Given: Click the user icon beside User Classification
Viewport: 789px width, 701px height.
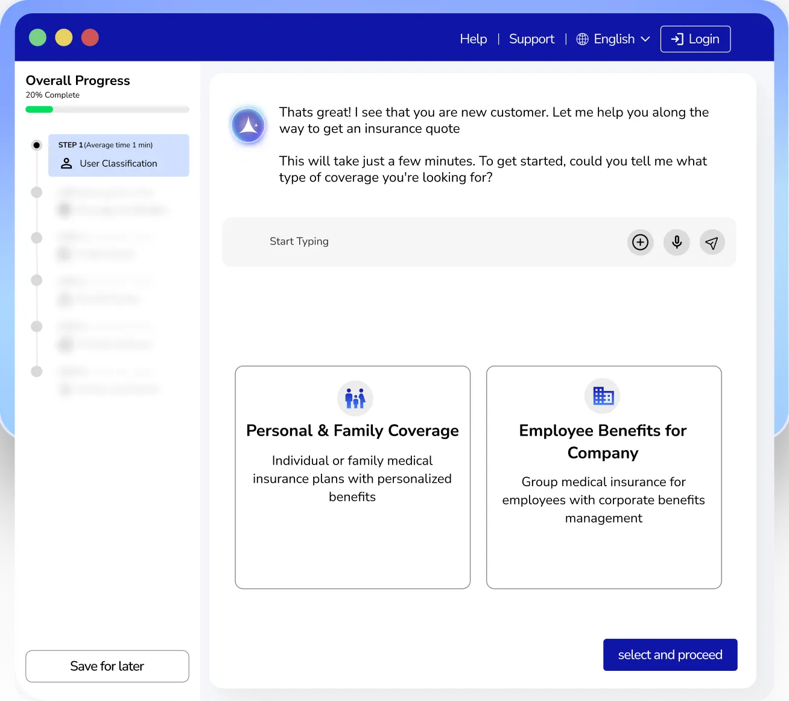Looking at the screenshot, I should pyautogui.click(x=67, y=163).
